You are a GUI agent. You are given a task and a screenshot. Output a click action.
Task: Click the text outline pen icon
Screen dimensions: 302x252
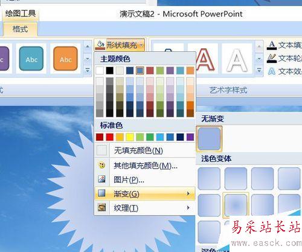tap(272, 58)
